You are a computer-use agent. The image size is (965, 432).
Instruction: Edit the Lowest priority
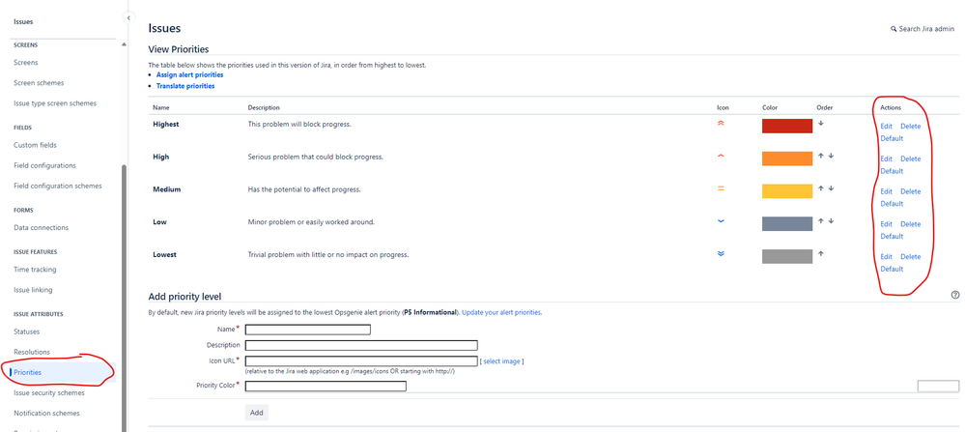886,257
